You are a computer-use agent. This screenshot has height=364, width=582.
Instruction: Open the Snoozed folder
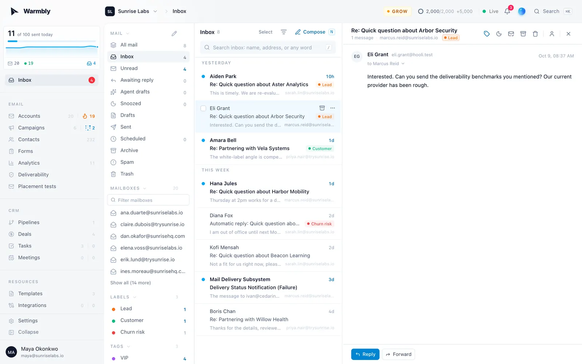click(148, 103)
